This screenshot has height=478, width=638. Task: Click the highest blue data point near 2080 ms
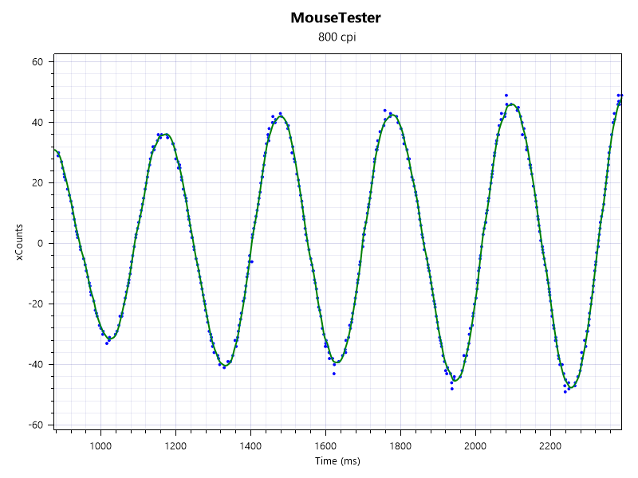click(x=506, y=96)
